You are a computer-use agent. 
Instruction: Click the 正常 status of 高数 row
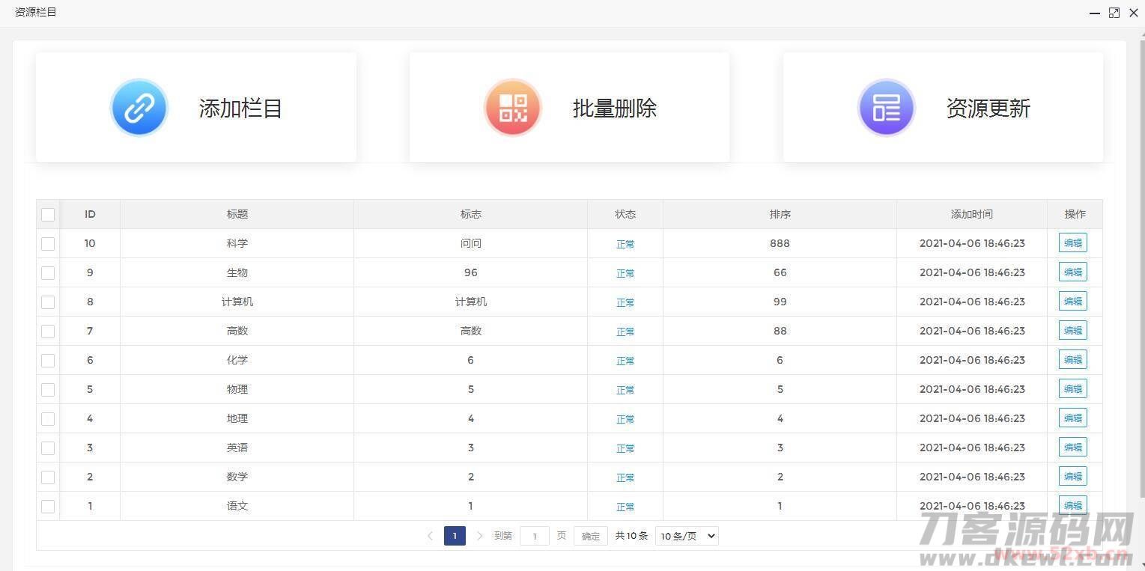pyautogui.click(x=625, y=332)
